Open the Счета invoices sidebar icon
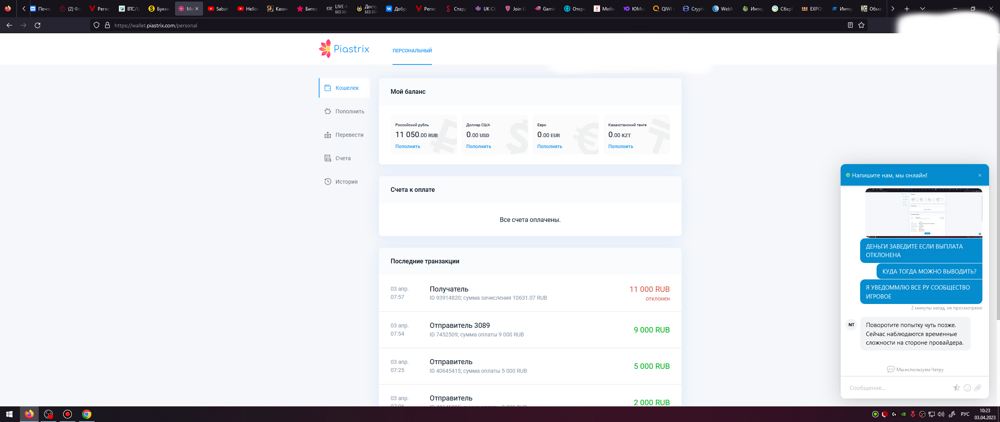1000x422 pixels. [x=328, y=158]
